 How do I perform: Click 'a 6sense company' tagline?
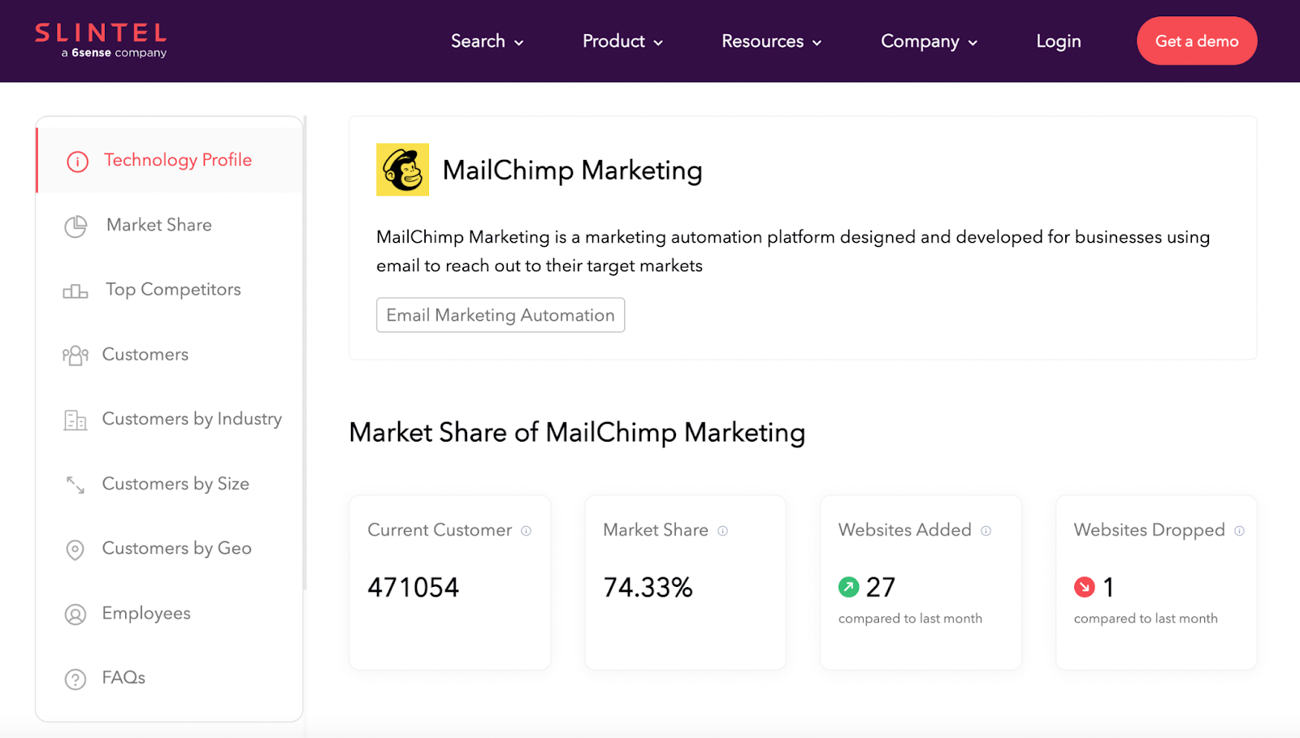coord(114,53)
